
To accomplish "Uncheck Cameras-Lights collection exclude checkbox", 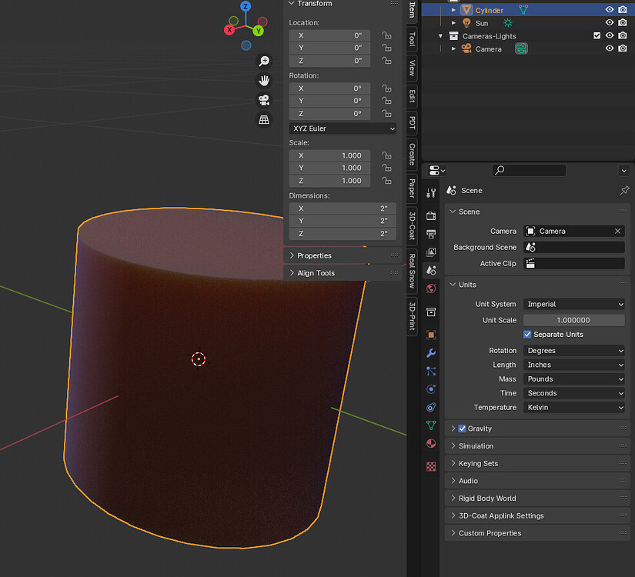I will pyautogui.click(x=597, y=35).
